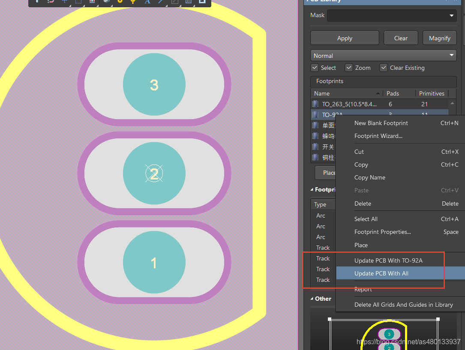The height and width of the screenshot is (350, 465).
Task: Collapse the Other section
Action: coord(312,299)
